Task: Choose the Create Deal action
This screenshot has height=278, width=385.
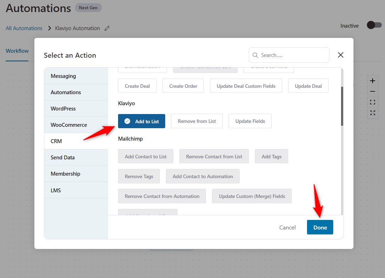Action: (137, 86)
